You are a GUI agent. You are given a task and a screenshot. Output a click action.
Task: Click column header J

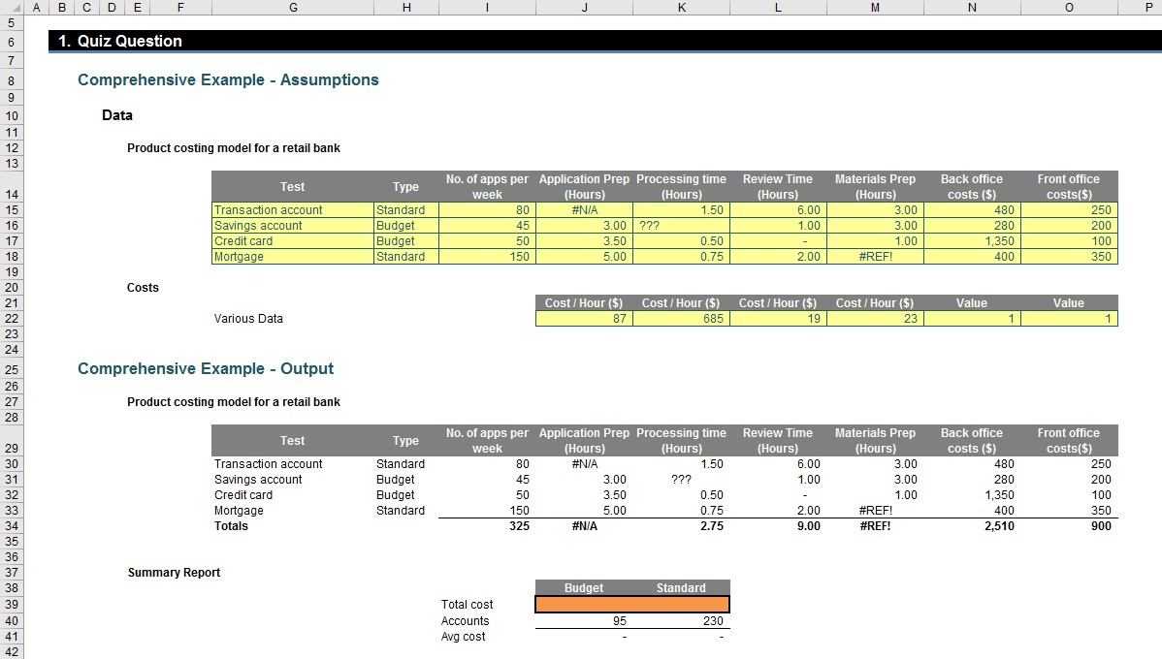point(584,7)
